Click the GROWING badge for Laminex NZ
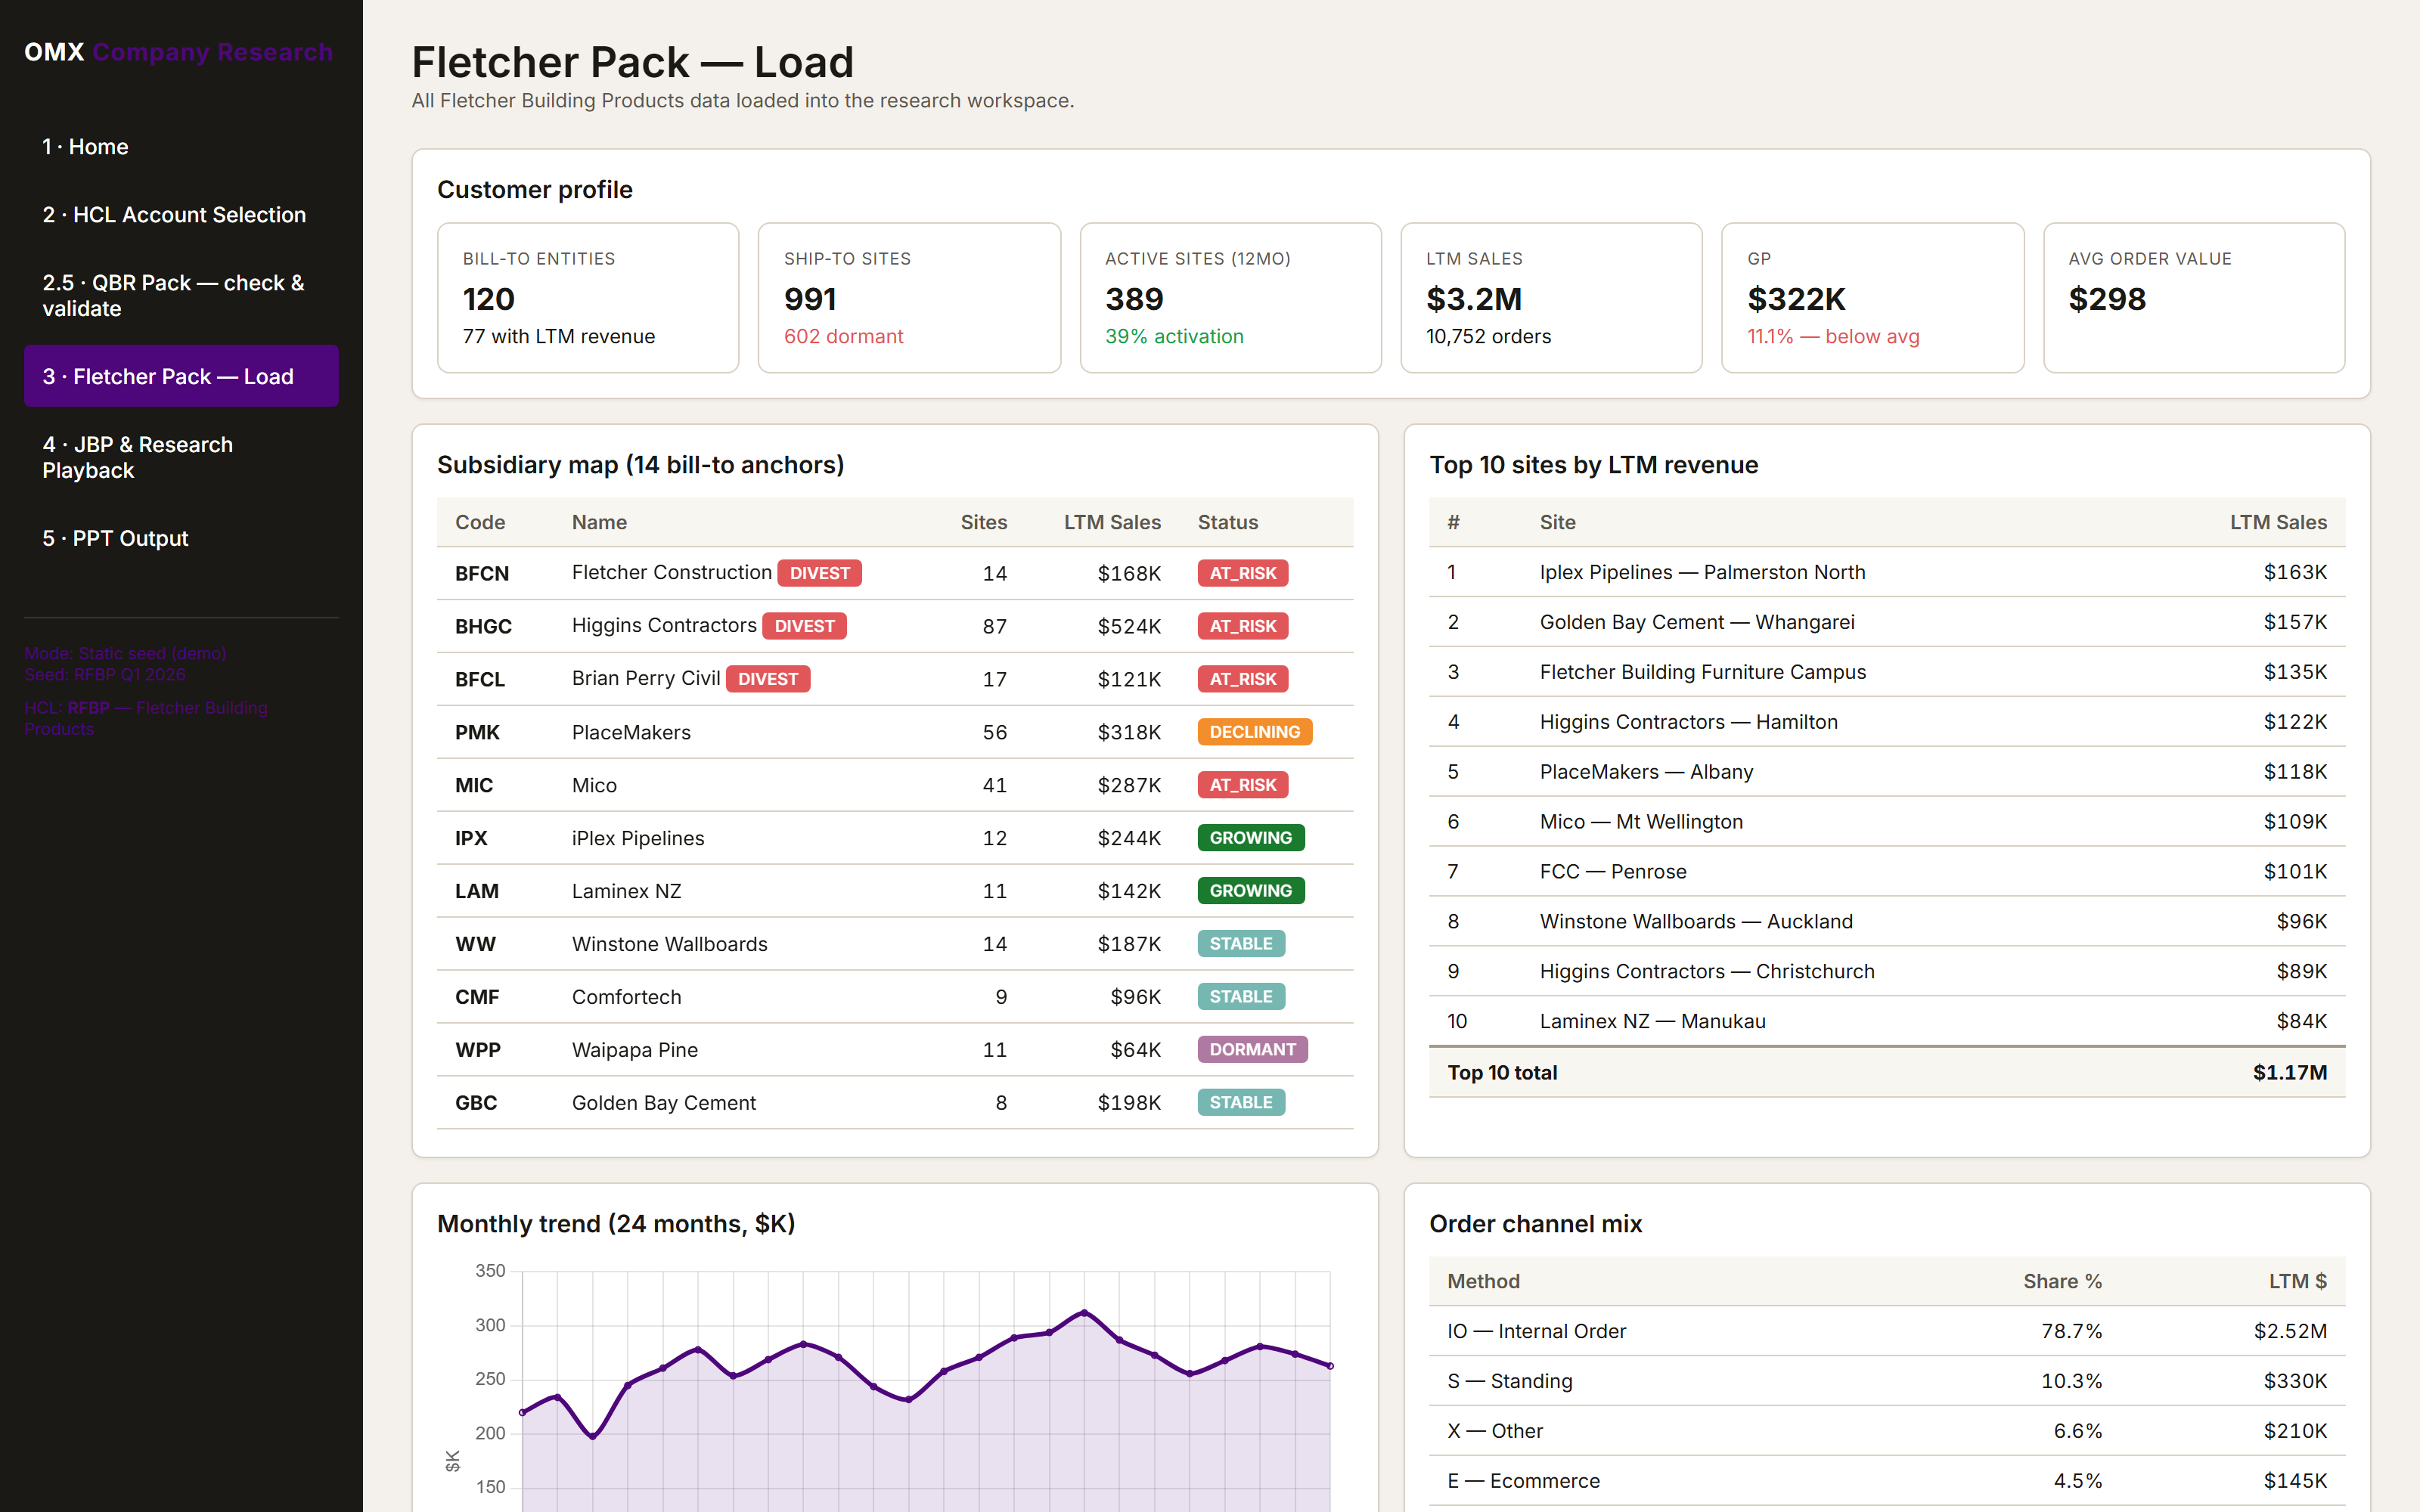The image size is (2420, 1512). [1251, 891]
